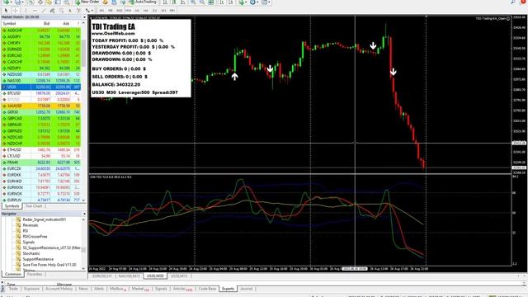Select RSI indicator in Navigator
Image resolution: width=528 pixels, height=297 pixels.
(x=26, y=231)
